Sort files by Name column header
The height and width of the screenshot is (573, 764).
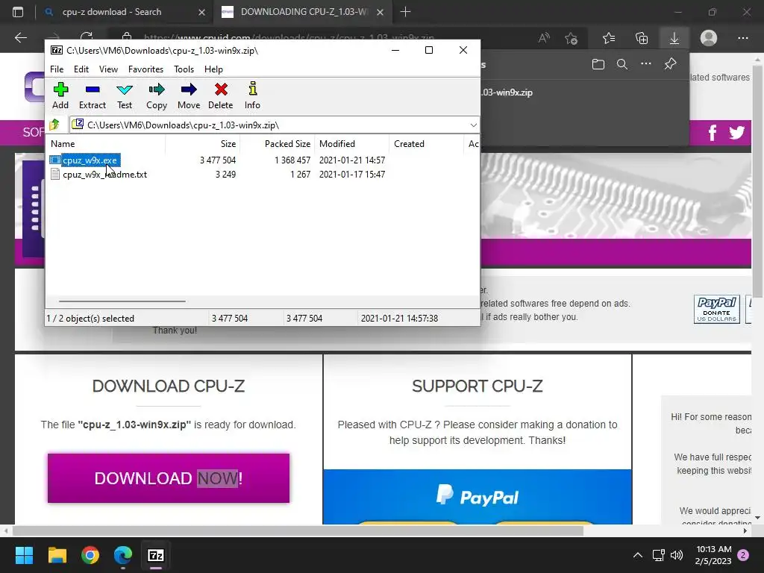click(x=106, y=144)
